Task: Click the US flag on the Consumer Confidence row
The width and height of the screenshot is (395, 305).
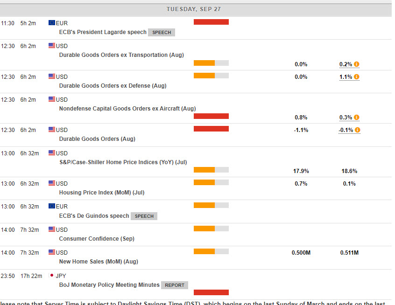Action: tap(51, 229)
